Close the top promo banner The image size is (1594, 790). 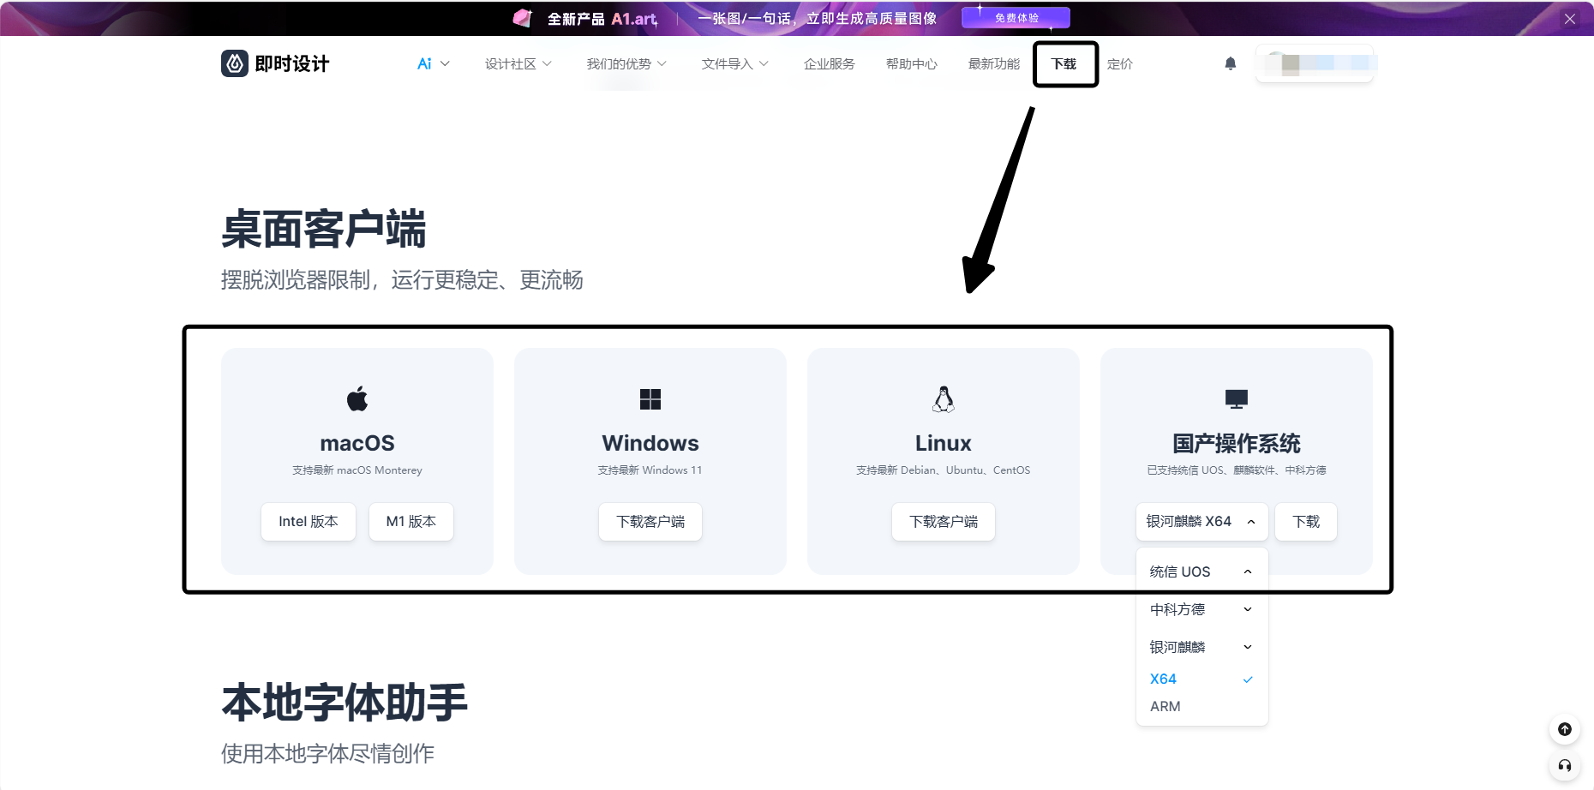(1569, 19)
